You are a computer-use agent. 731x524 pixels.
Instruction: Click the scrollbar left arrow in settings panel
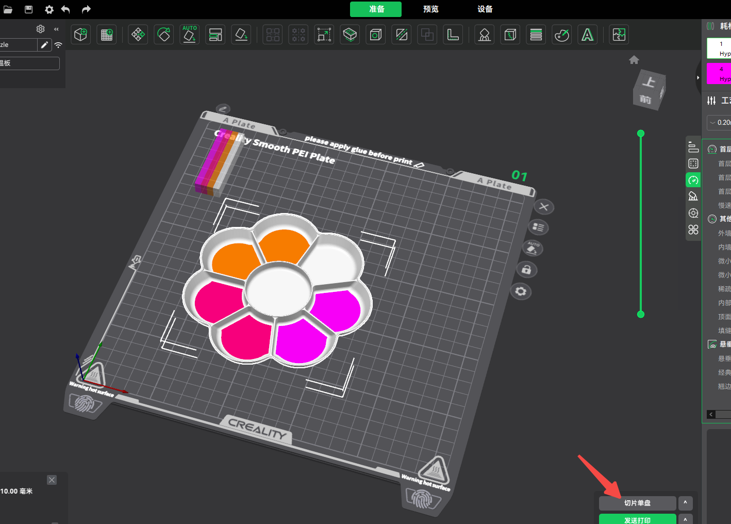[711, 414]
